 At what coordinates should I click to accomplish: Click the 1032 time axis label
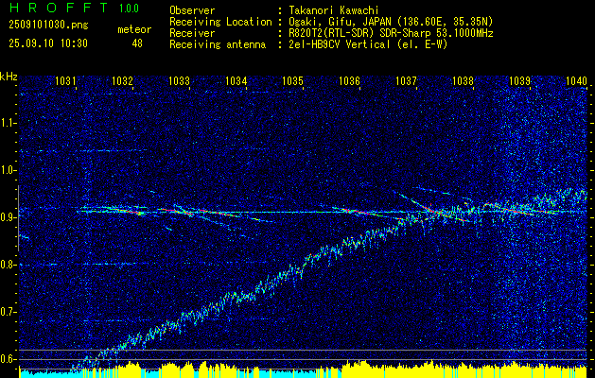point(122,80)
